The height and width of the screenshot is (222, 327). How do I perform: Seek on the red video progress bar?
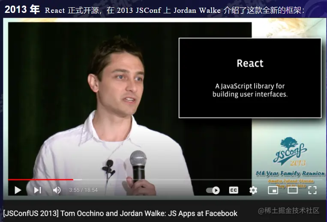coord(41,179)
